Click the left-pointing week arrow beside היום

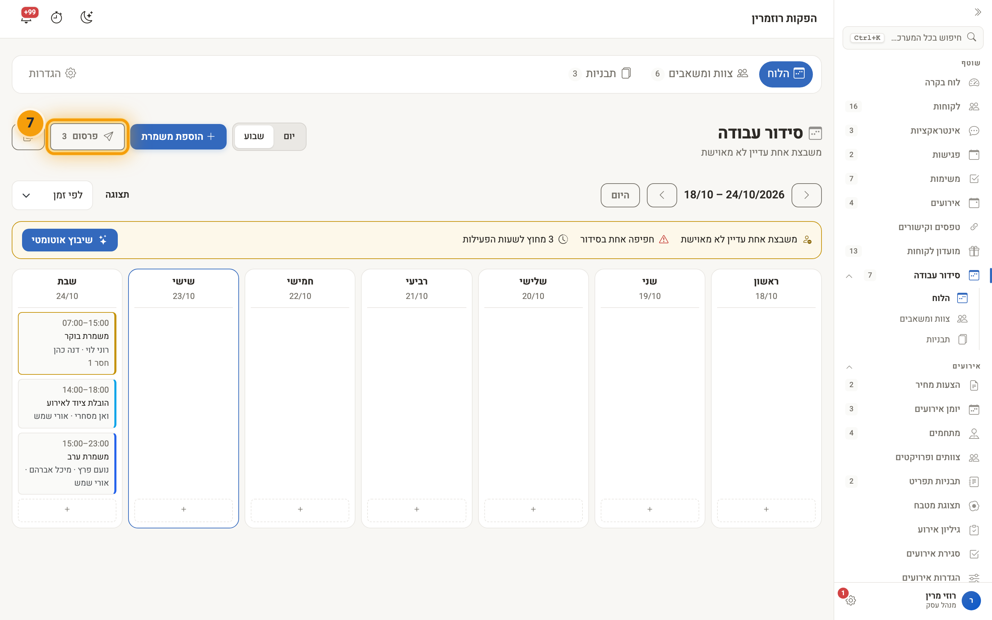[662, 195]
